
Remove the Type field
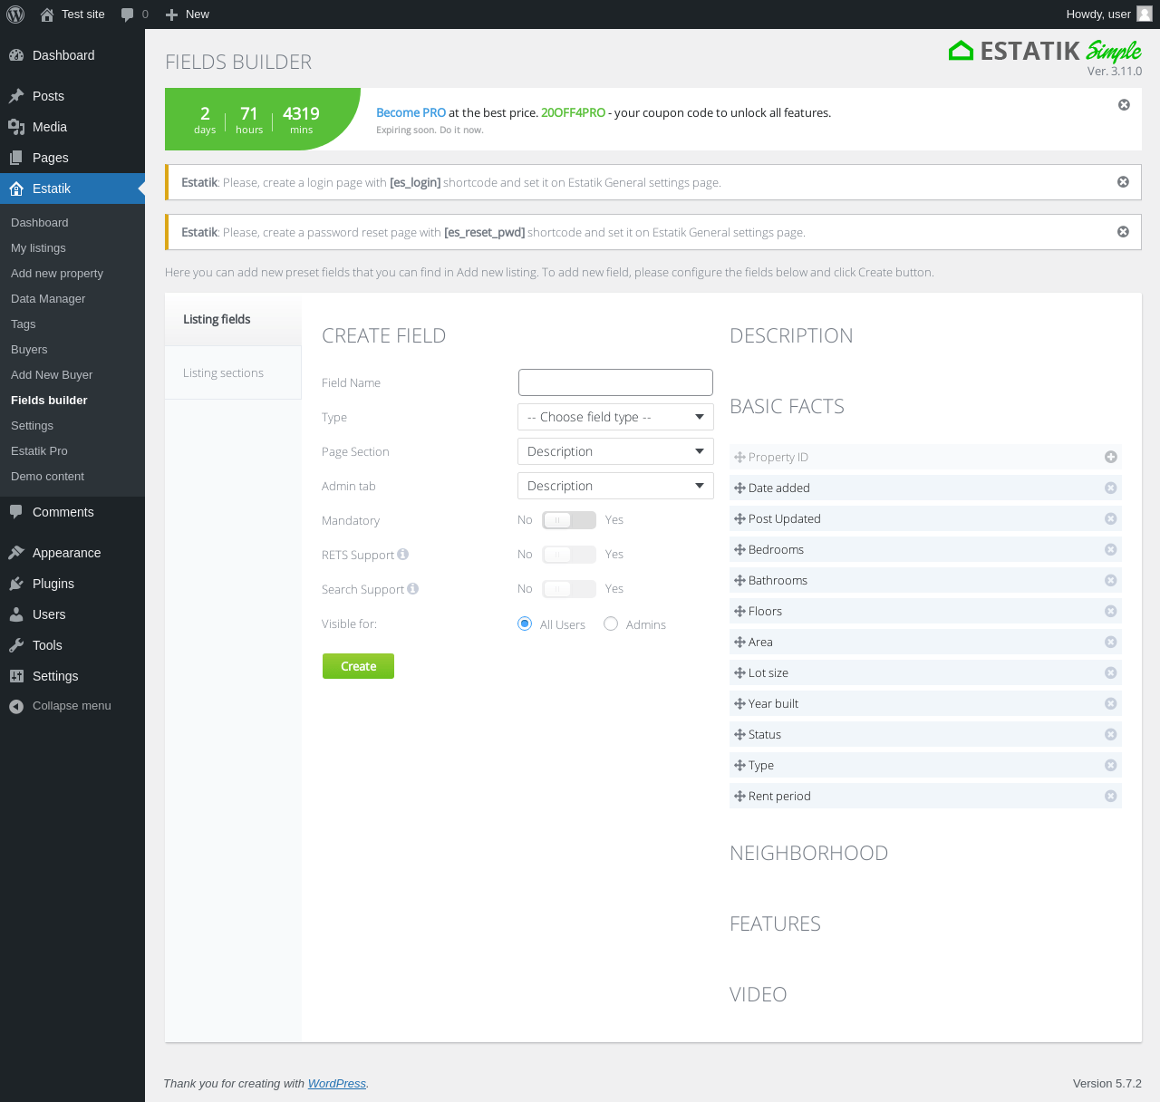point(1111,766)
